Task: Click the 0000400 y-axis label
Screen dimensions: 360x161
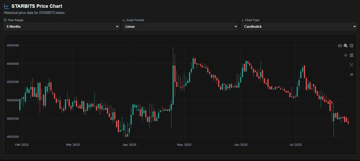Action: tap(13, 64)
